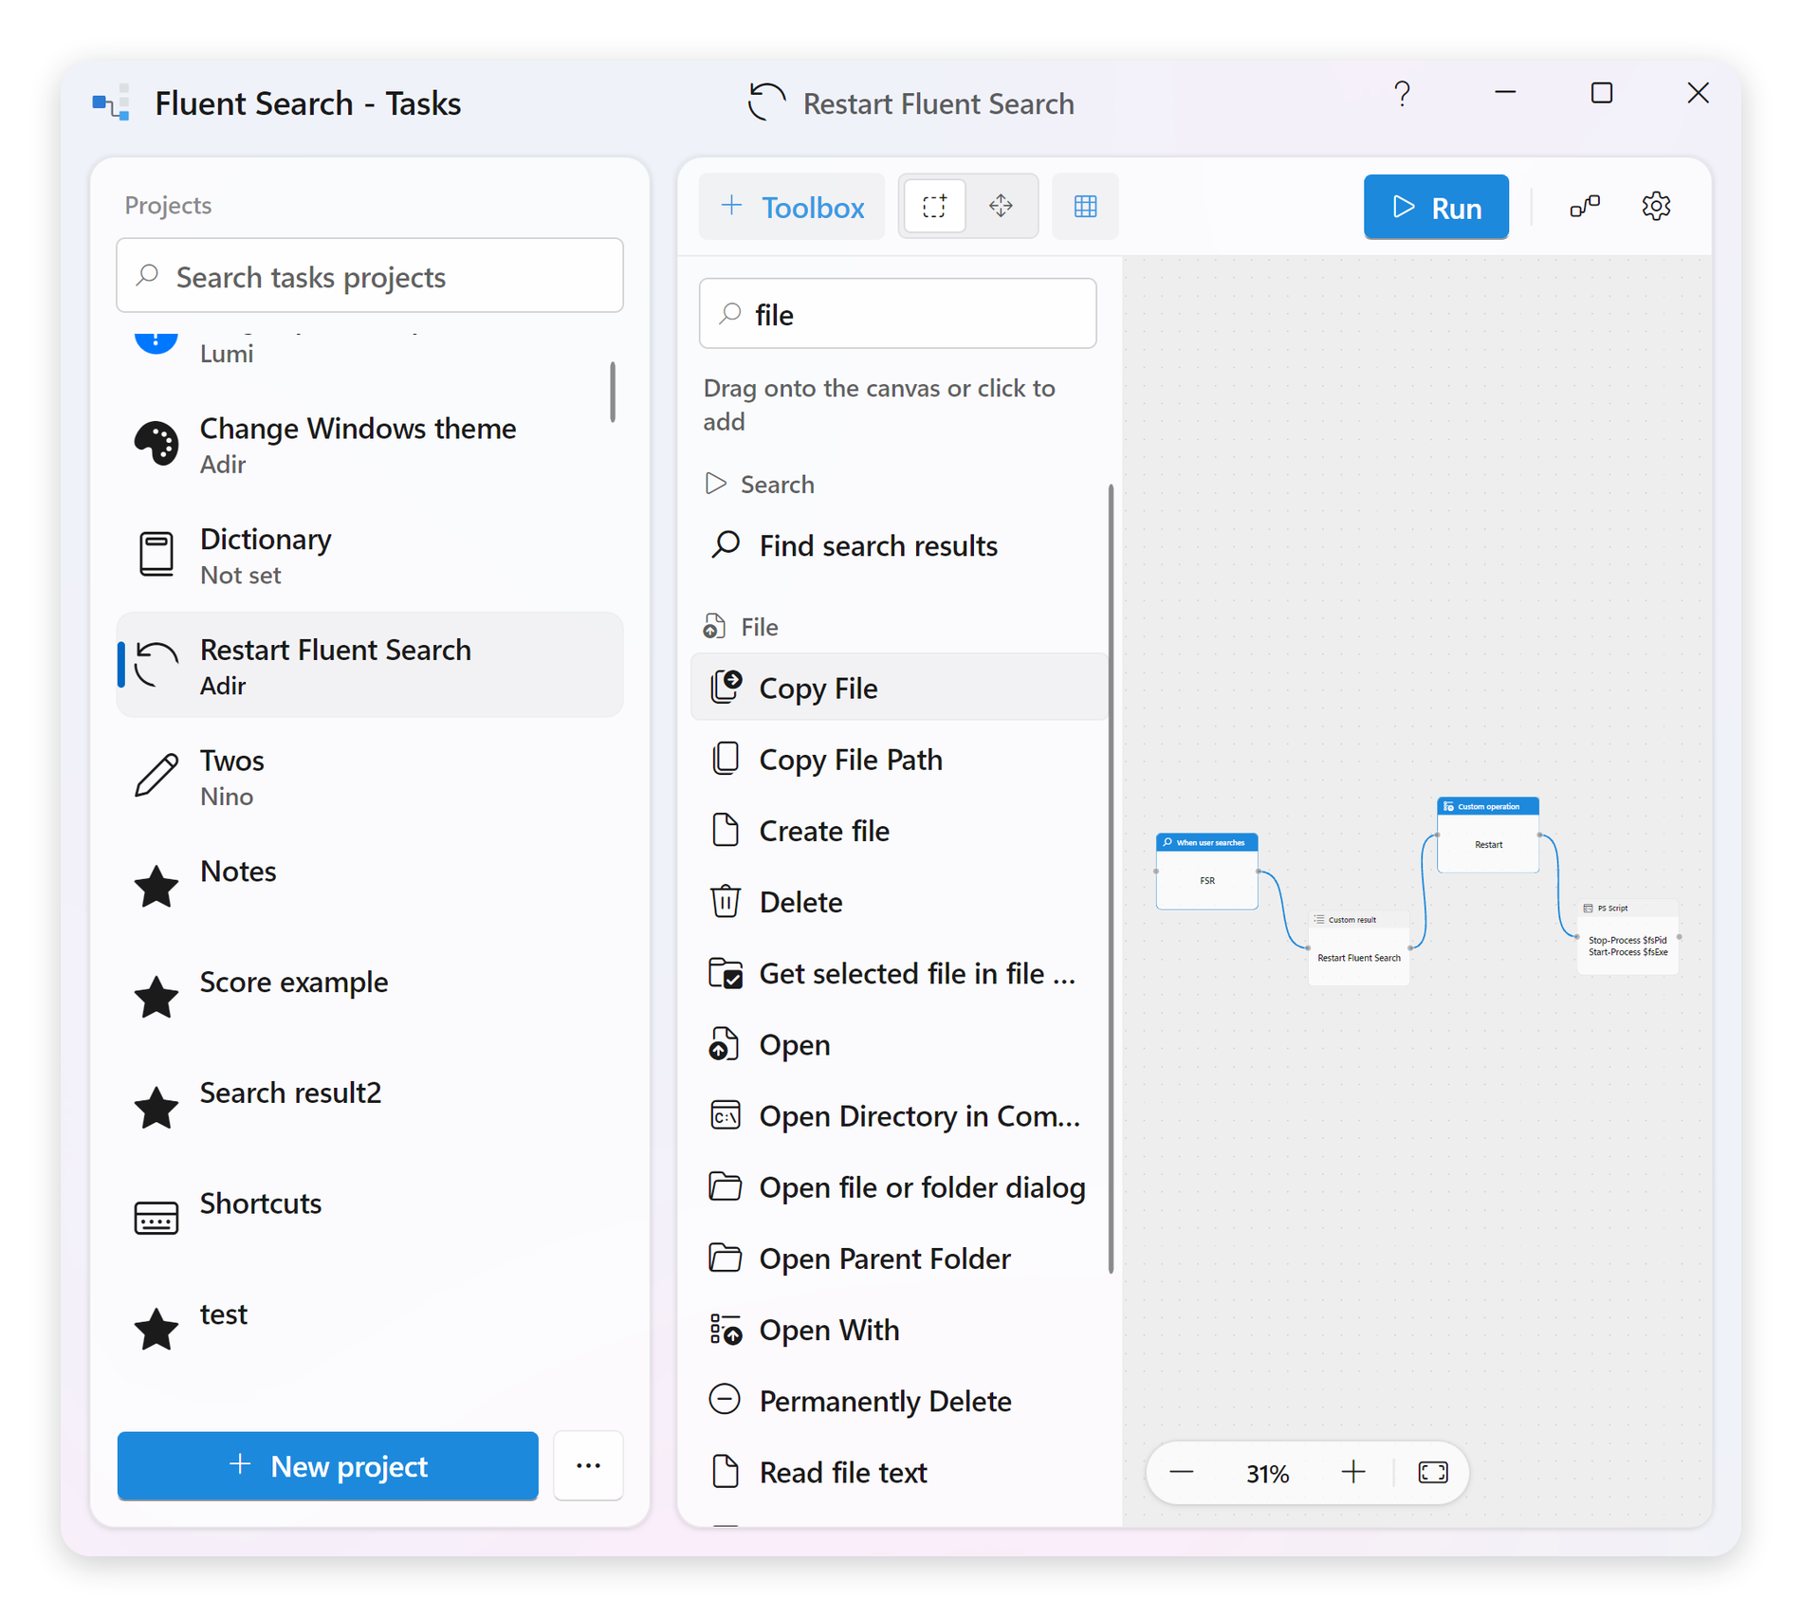Click the Create file page icon
Screen dimensions: 1802x1617
pos(726,830)
